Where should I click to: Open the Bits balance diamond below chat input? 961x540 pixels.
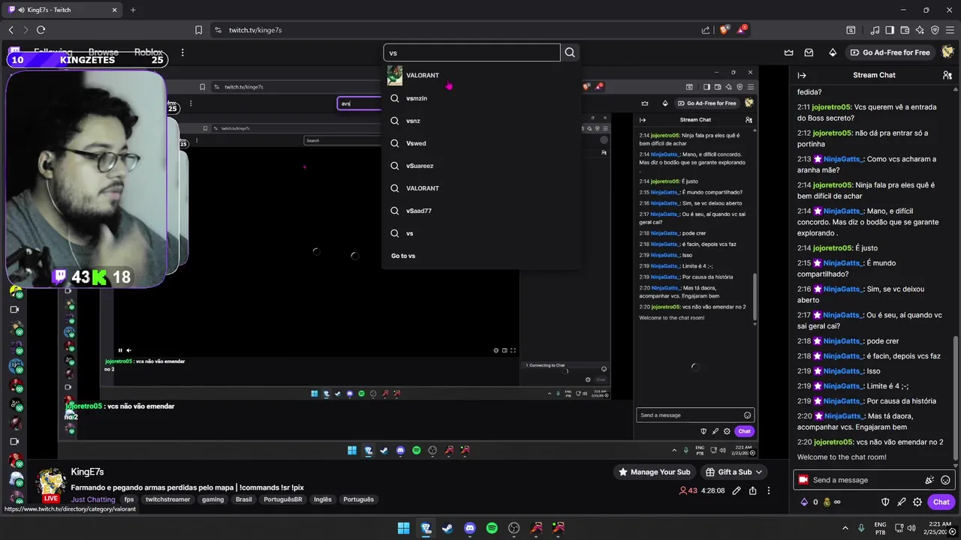(803, 502)
